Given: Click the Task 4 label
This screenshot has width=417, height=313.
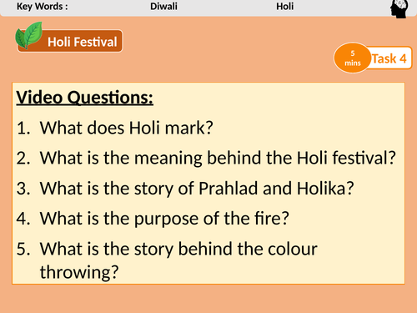Looking at the screenshot, I should pyautogui.click(x=389, y=58).
